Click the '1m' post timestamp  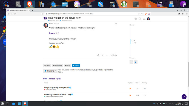(116, 24)
